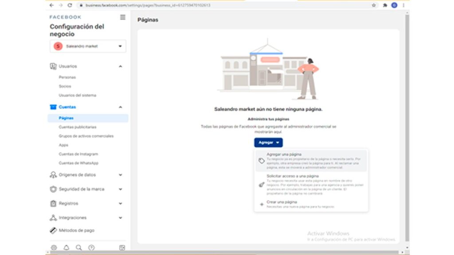454x255 pixels.
Task: Open browser extensions puzzle icon
Action: click(385, 5)
